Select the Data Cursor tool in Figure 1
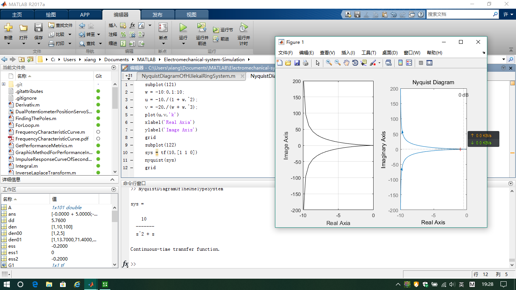Viewport: 516px width, 290px height. pos(364,63)
